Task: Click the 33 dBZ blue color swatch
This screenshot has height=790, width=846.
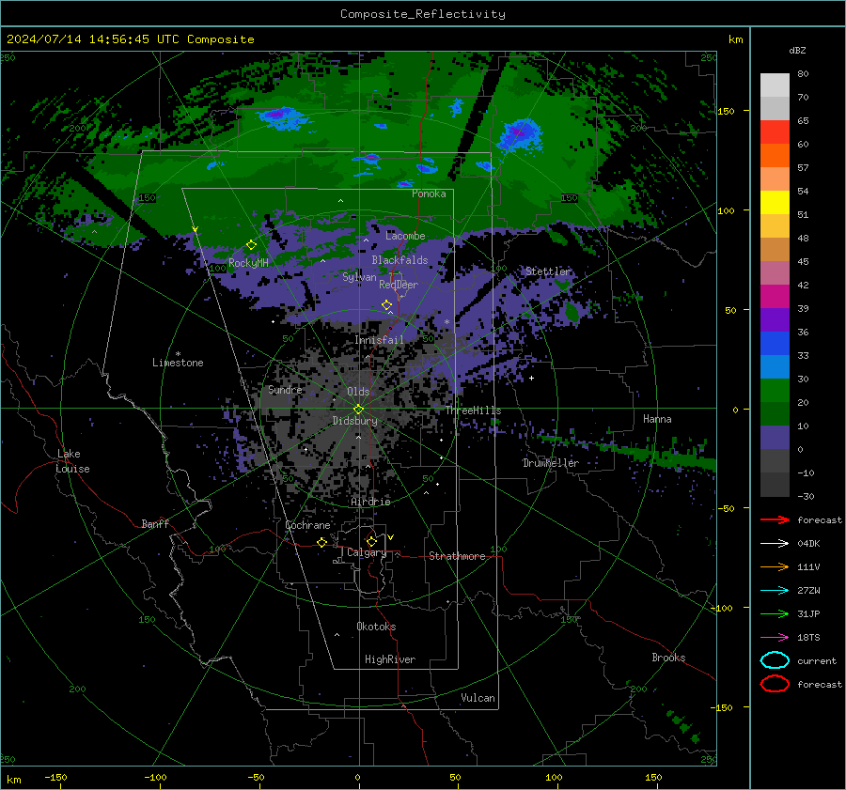Action: pyautogui.click(x=775, y=344)
